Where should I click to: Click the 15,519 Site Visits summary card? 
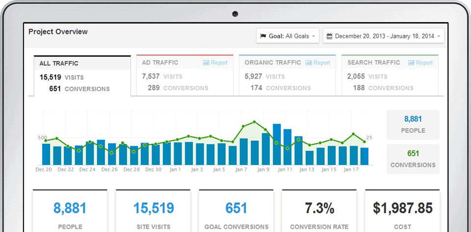pyautogui.click(x=153, y=211)
